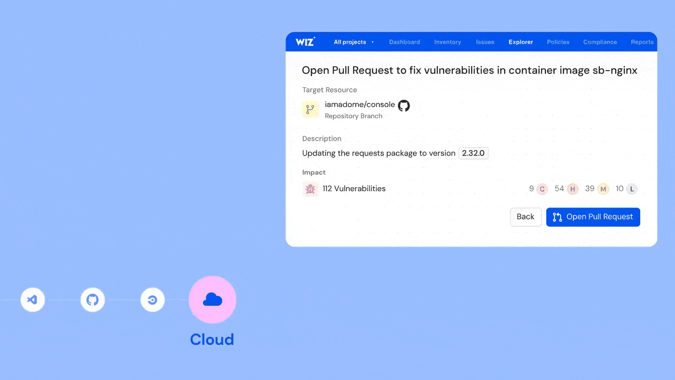Image resolution: width=675 pixels, height=380 pixels.
Task: Go to the Issues tab
Action: [485, 42]
